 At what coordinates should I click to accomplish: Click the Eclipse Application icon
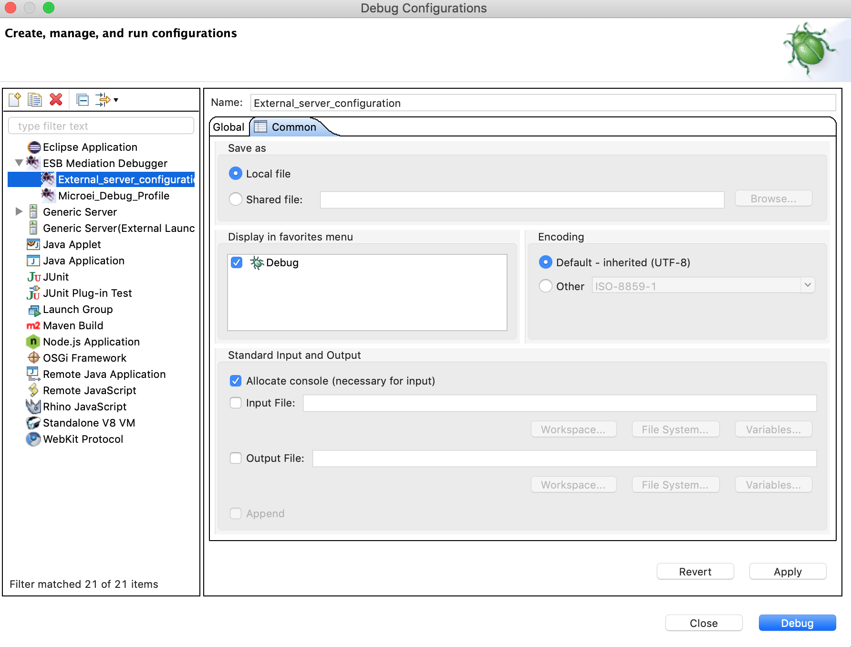[34, 147]
